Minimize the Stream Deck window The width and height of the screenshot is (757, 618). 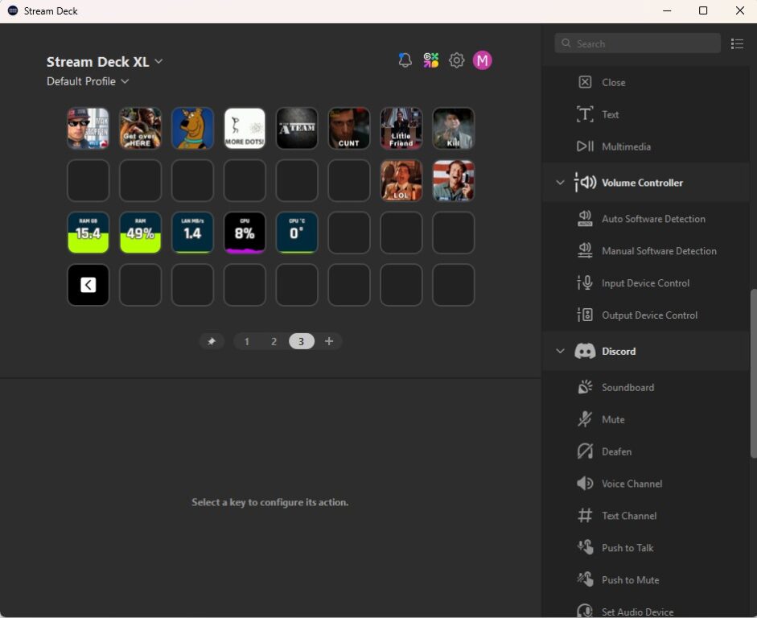(x=667, y=10)
